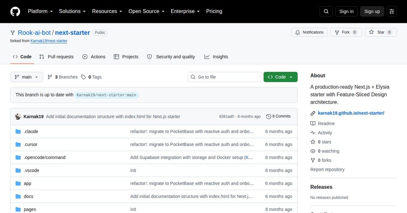The image size is (407, 213).
Task: Expand the Solutions menu
Action: [x=72, y=11]
